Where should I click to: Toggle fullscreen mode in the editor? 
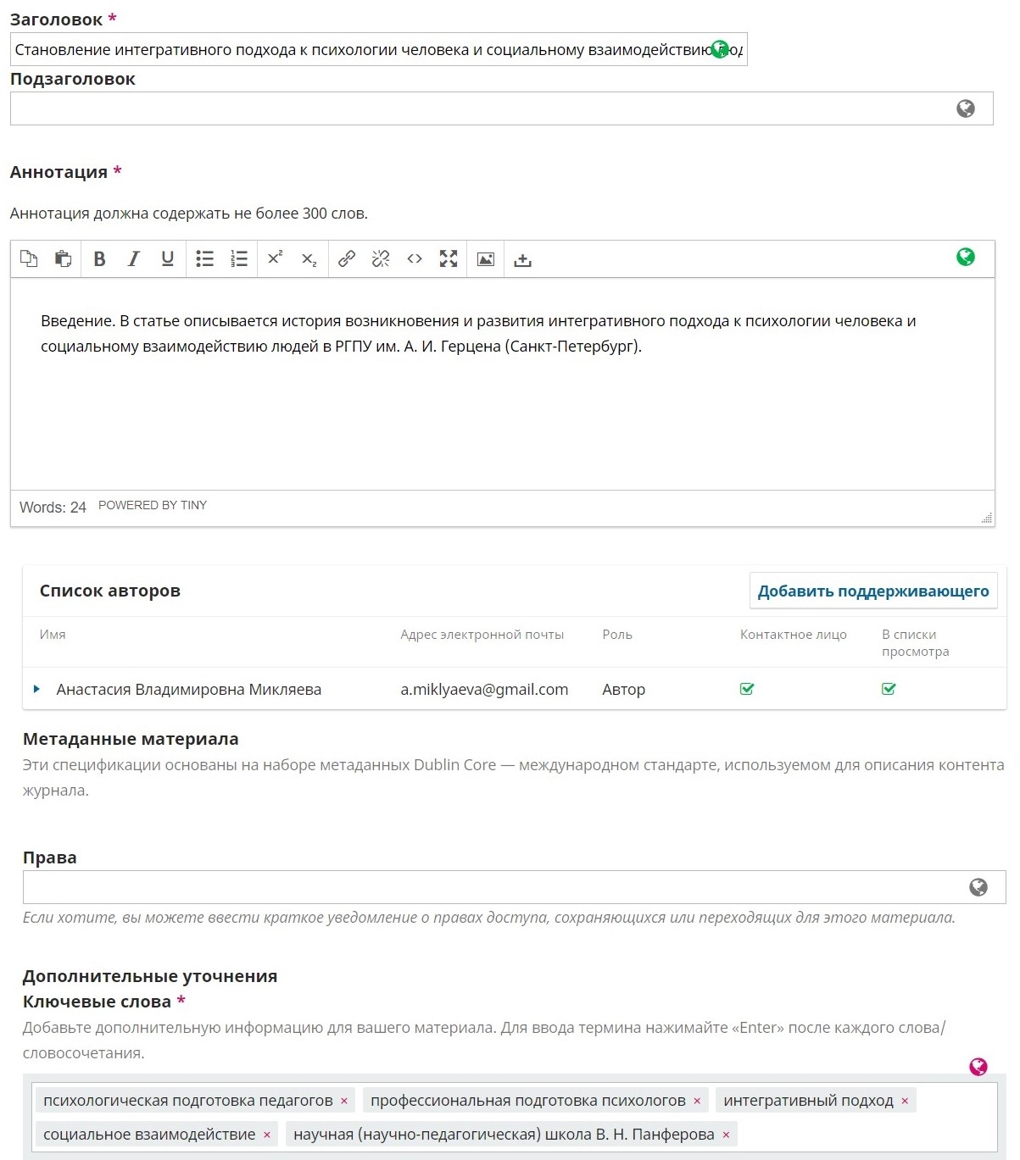pyautogui.click(x=449, y=259)
